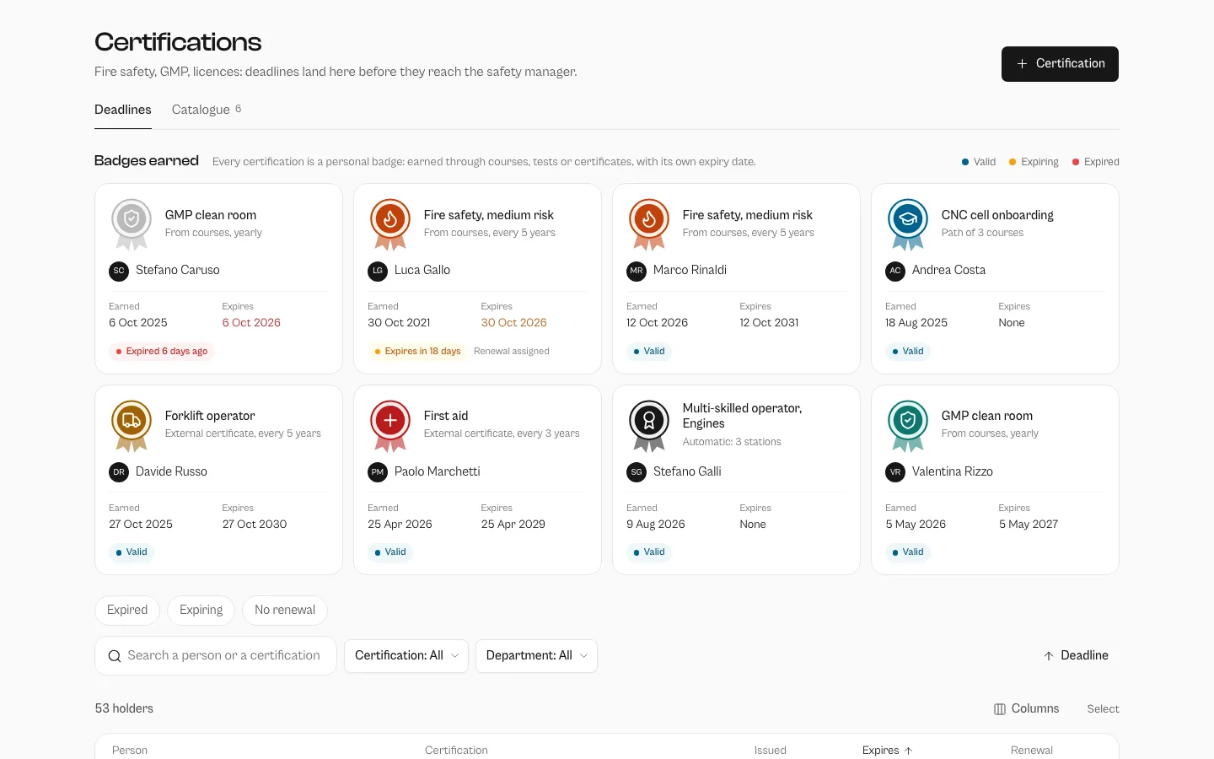The height and width of the screenshot is (759, 1214).
Task: Toggle the Expired filter chip
Action: pos(127,611)
